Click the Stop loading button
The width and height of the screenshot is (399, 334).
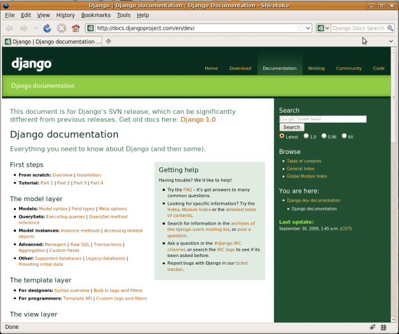click(61, 28)
